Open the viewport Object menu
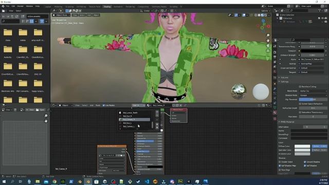329x185 pixels. [x=96, y=15]
